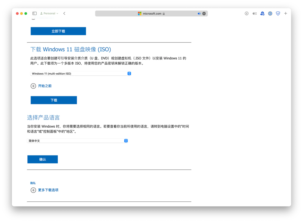Image resolution: width=303 pixels, height=222 pixels.
Task: Click the lock icon beside microsoft.com
Action: click(x=164, y=14)
